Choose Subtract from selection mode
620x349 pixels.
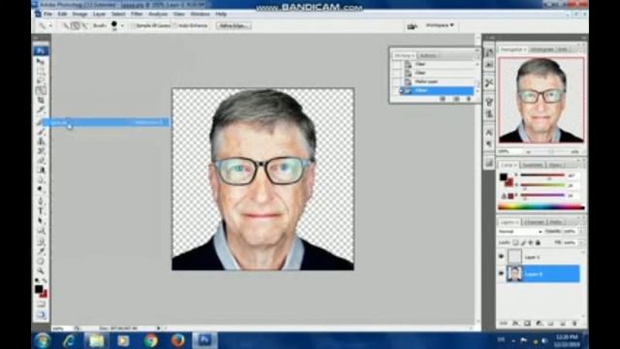[x=84, y=26]
